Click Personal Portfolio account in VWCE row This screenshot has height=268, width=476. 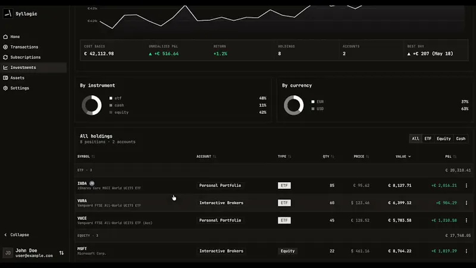[x=220, y=220]
